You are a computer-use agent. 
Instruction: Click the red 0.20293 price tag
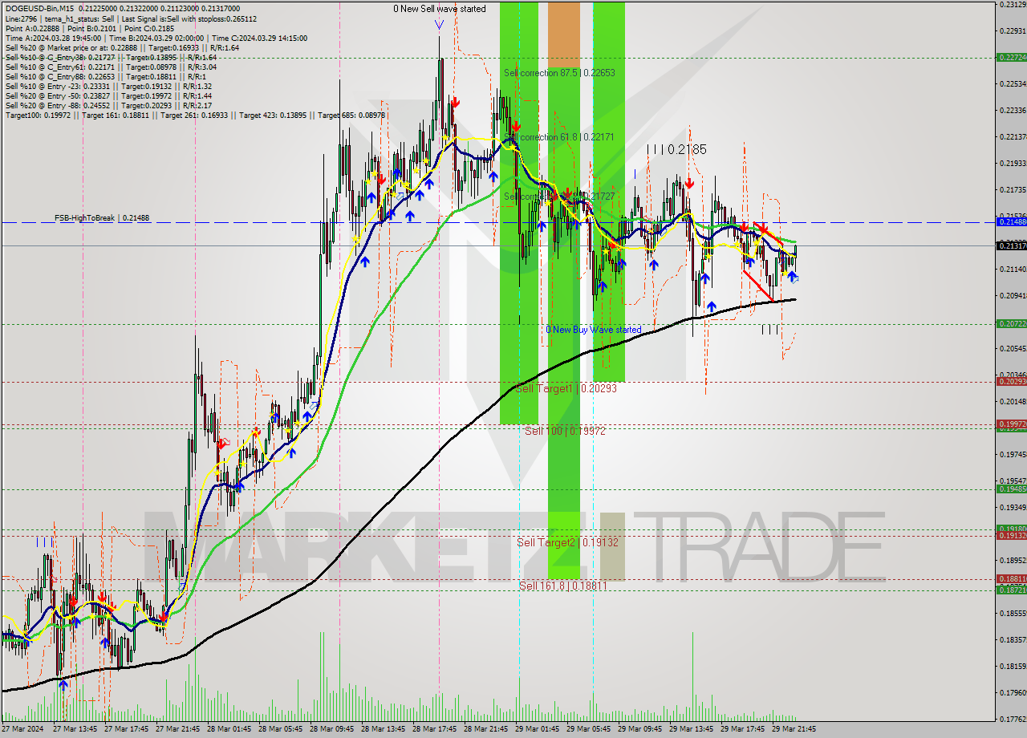click(x=1011, y=381)
